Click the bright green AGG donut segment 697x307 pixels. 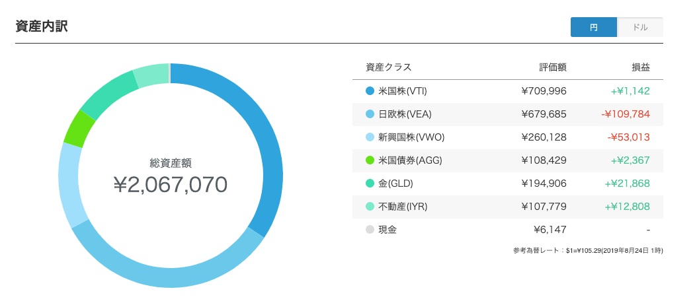(79, 128)
